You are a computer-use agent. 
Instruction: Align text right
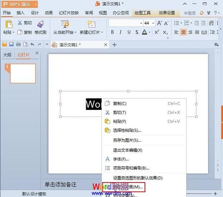(x=190, y=32)
